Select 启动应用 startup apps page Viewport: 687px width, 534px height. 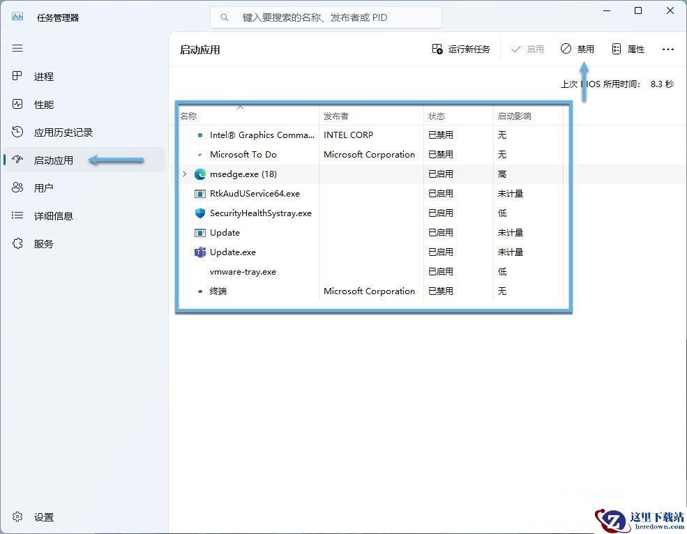click(x=84, y=160)
